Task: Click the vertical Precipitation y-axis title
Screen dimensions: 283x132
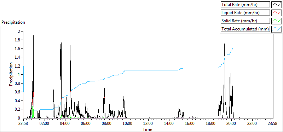Action: click(11, 74)
